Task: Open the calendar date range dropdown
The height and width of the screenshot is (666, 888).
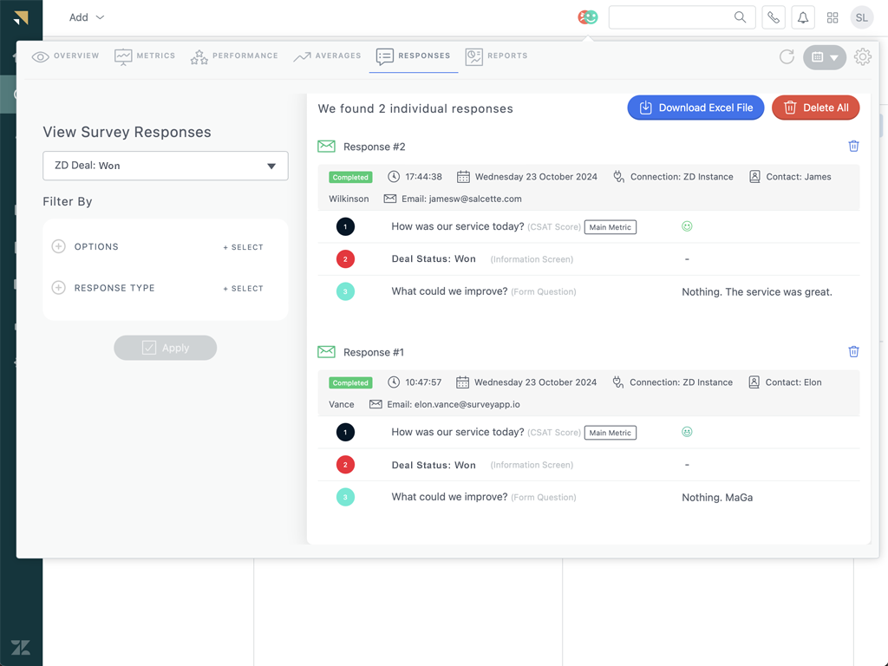Action: 824,58
